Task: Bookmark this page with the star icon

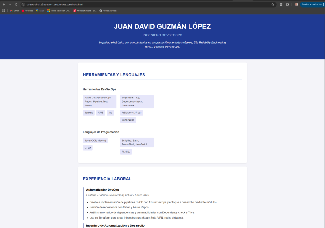Action: tap(273, 4)
